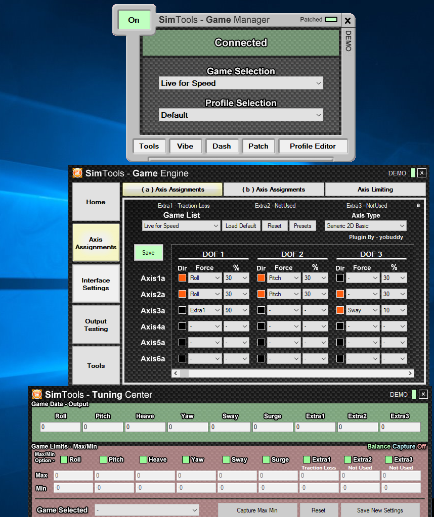Click the Patched indicator light in Game Manager
The width and height of the screenshot is (434, 517).
pyautogui.click(x=331, y=20)
